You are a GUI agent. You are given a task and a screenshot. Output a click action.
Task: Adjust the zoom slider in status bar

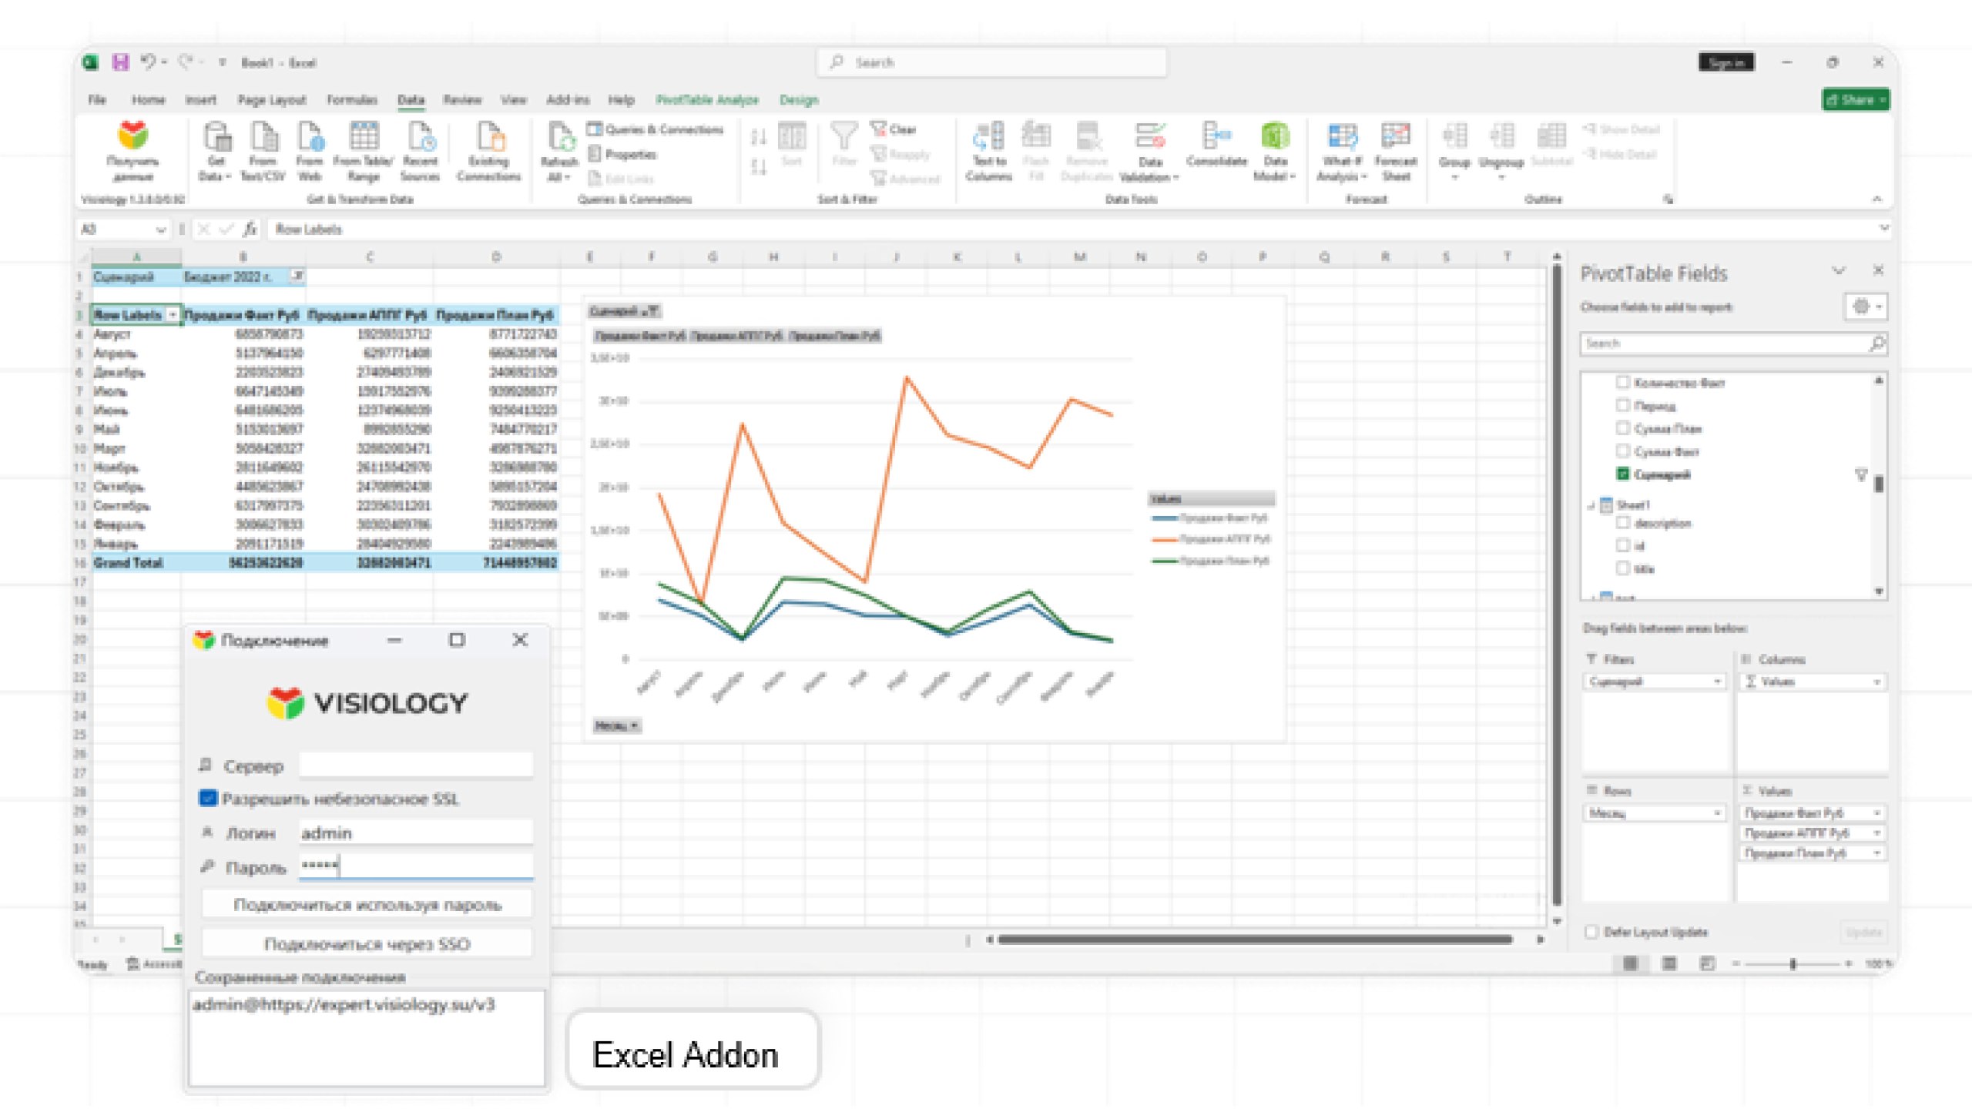tap(1793, 963)
